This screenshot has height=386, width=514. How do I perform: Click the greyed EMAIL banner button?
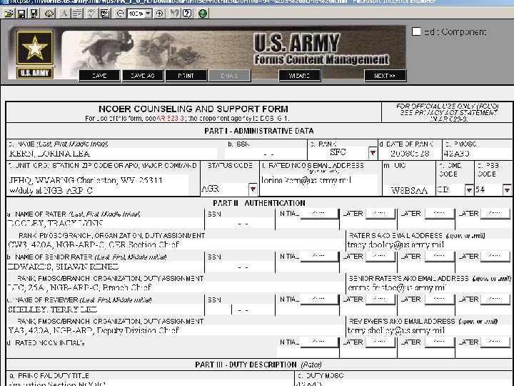click(x=229, y=76)
